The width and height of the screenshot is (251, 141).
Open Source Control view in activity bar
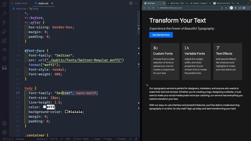pos(4,22)
